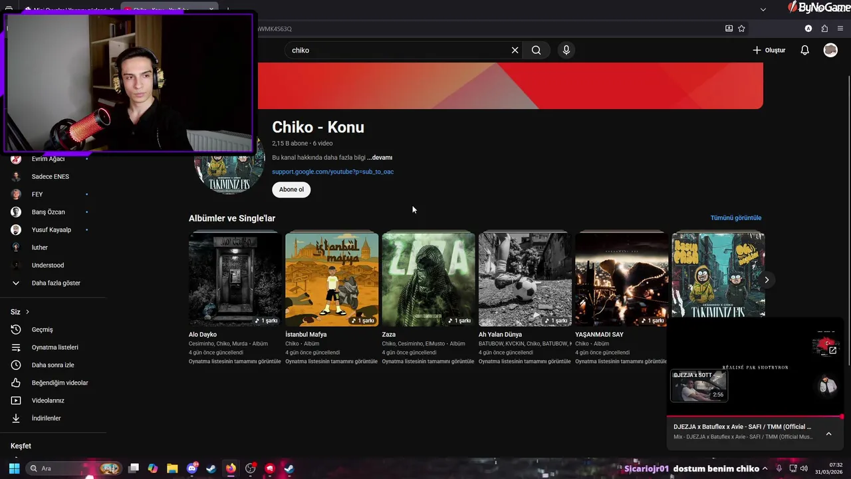The height and width of the screenshot is (479, 851).
Task: Open the Alo Dayko album thumbnail
Action: [235, 279]
